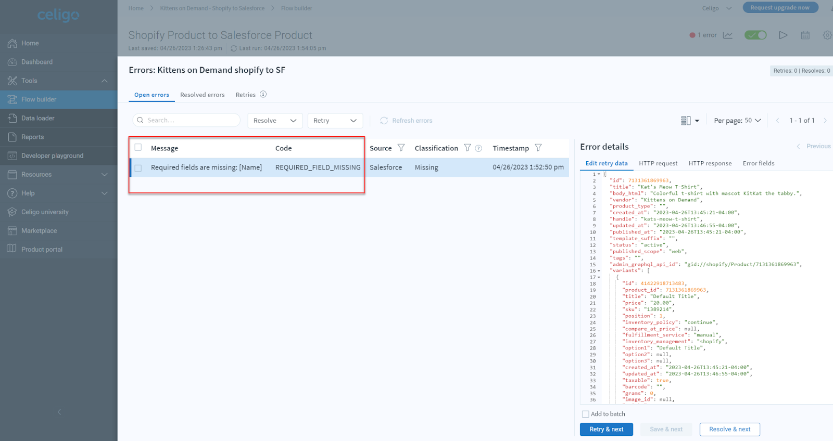833x441 pixels.
Task: Click the Source column filter icon
Action: 401,148
